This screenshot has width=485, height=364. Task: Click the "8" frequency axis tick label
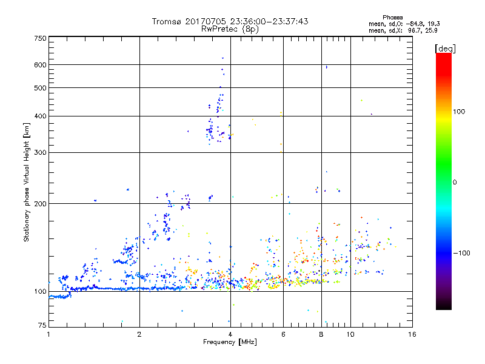click(321, 334)
